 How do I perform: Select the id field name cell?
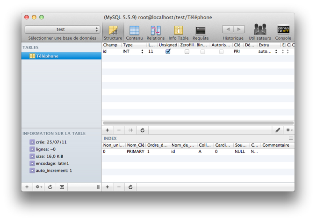pos(105,51)
